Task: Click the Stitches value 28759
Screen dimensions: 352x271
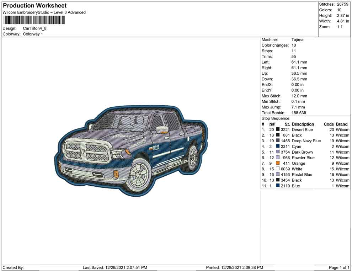Action: coord(342,4)
